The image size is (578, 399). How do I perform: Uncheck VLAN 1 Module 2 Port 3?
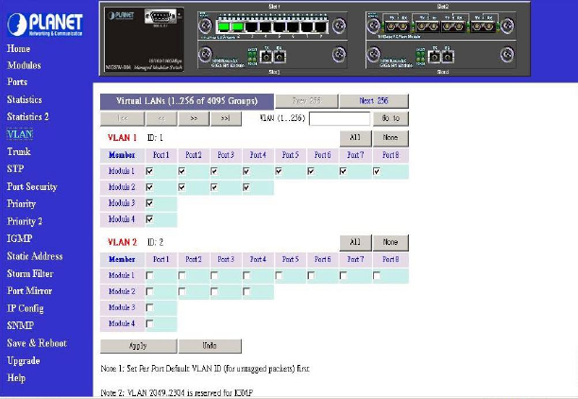pyautogui.click(x=214, y=187)
